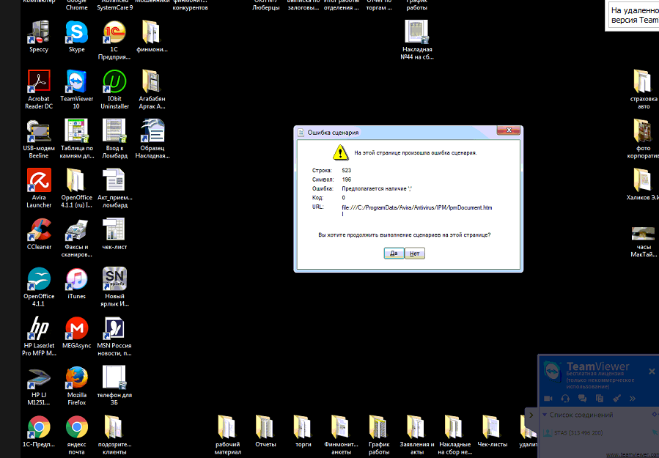The width and height of the screenshot is (659, 458).
Task: Select the Skype desktop shortcut
Action: [76, 37]
